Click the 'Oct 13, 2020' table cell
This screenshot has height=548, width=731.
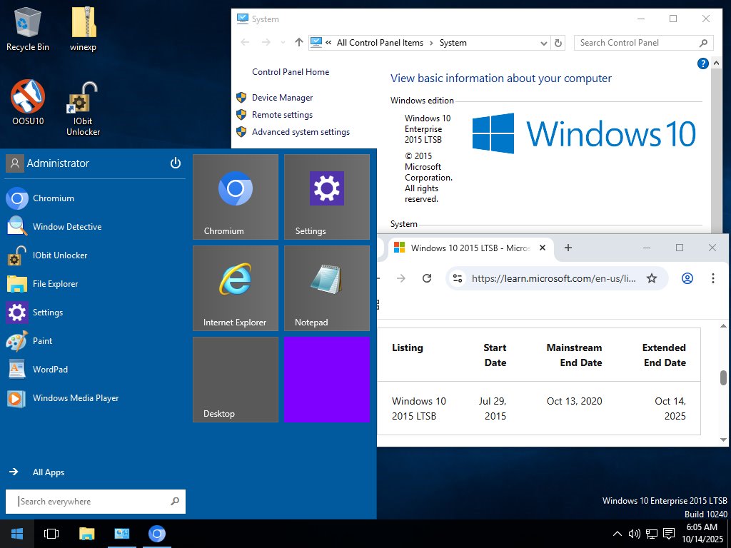(x=574, y=401)
